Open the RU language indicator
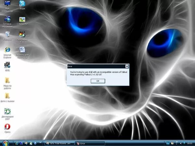Screen dimensions: 195x146 point(168,143)
